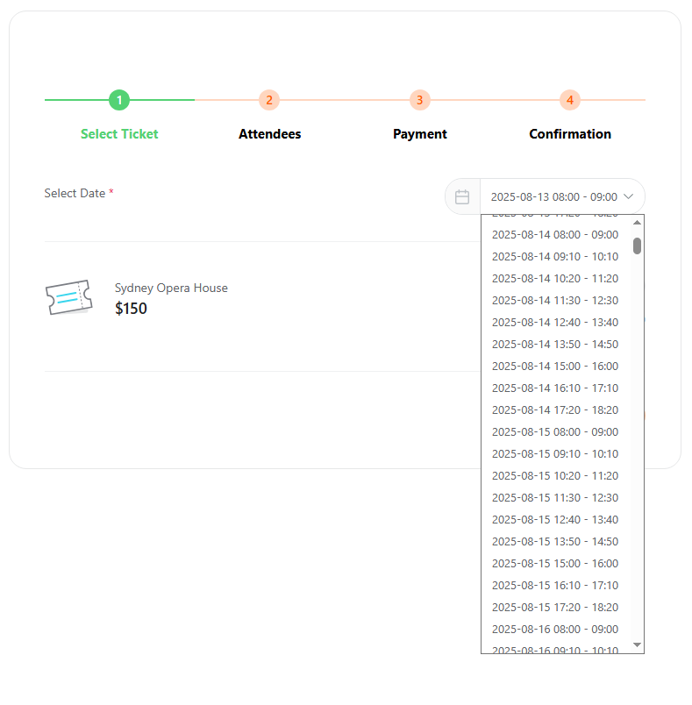
Task: Click the scroll up arrow in dropdown list
Action: point(637,223)
